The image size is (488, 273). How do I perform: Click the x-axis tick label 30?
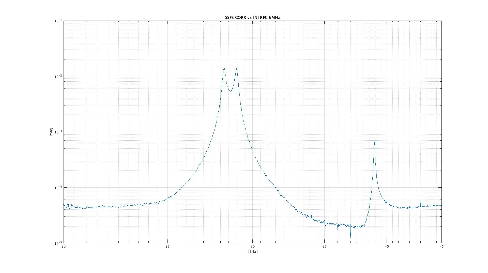point(252,247)
